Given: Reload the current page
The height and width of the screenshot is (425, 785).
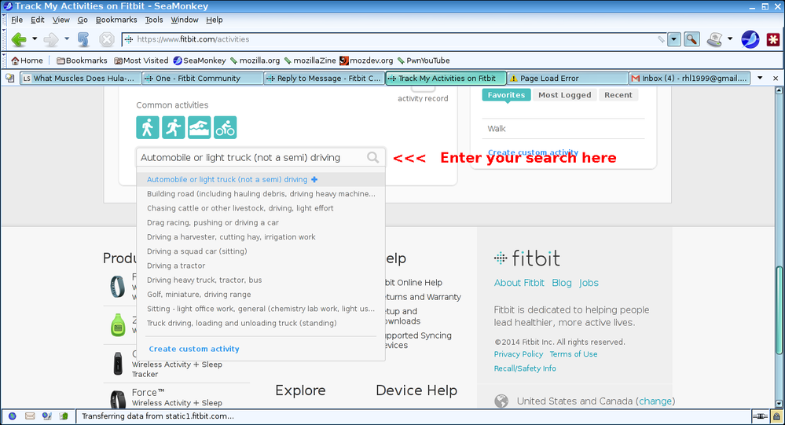Looking at the screenshot, I should coord(83,39).
